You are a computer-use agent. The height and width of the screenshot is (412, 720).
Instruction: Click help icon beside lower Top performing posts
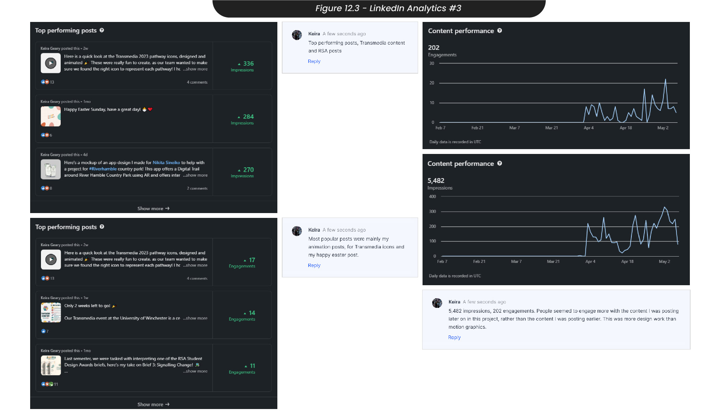[x=102, y=227]
